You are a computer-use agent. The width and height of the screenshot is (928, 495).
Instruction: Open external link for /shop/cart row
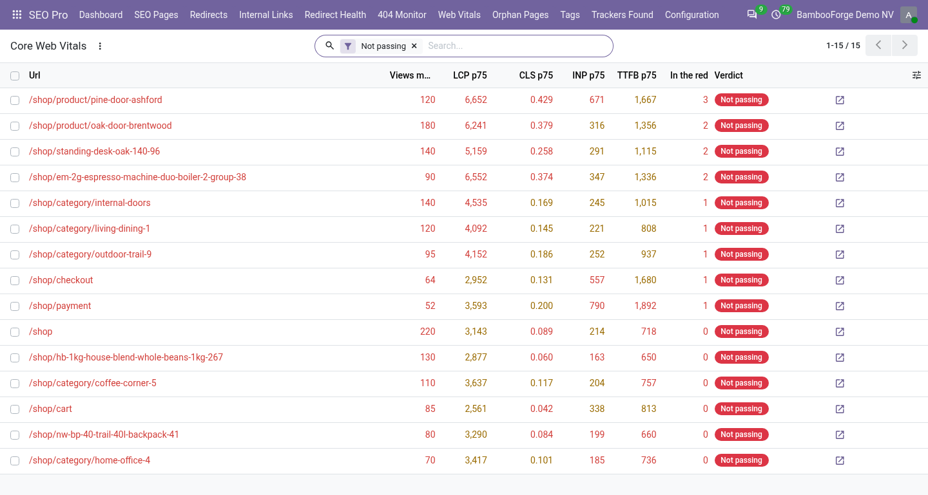(840, 409)
